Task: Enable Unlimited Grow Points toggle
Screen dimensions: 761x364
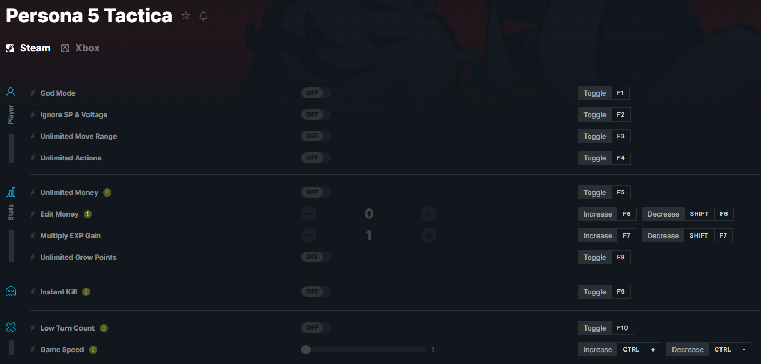Action: tap(316, 257)
